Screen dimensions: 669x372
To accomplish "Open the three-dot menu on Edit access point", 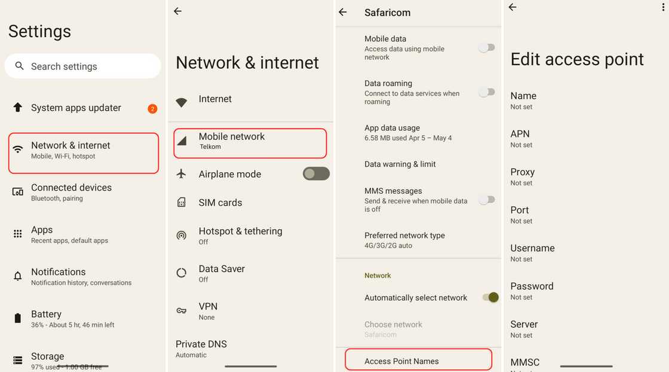I will click(663, 7).
